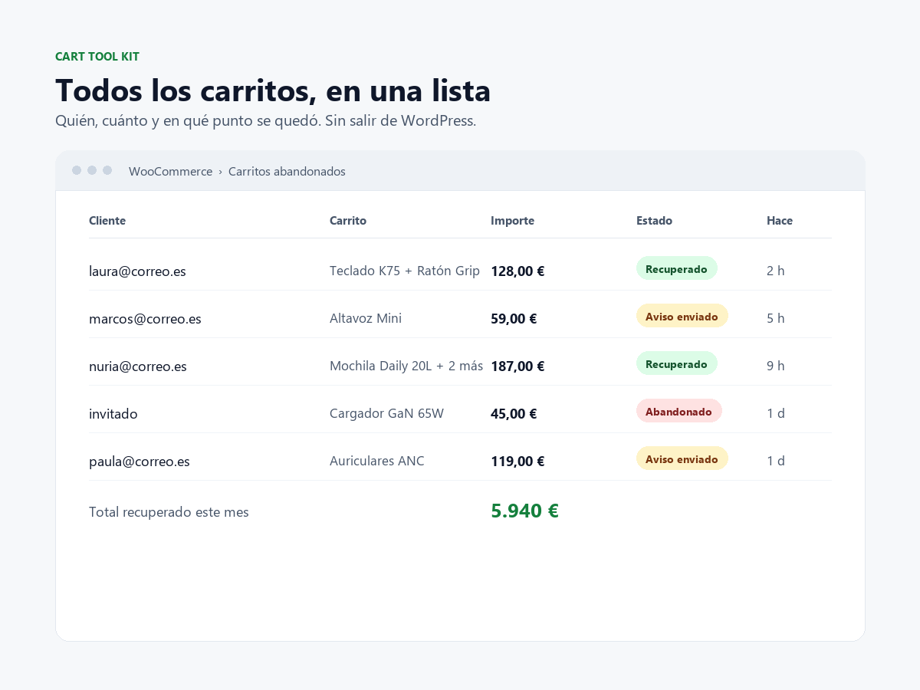Click the 187,00 € amount
The width and height of the screenshot is (920, 690).
(517, 366)
